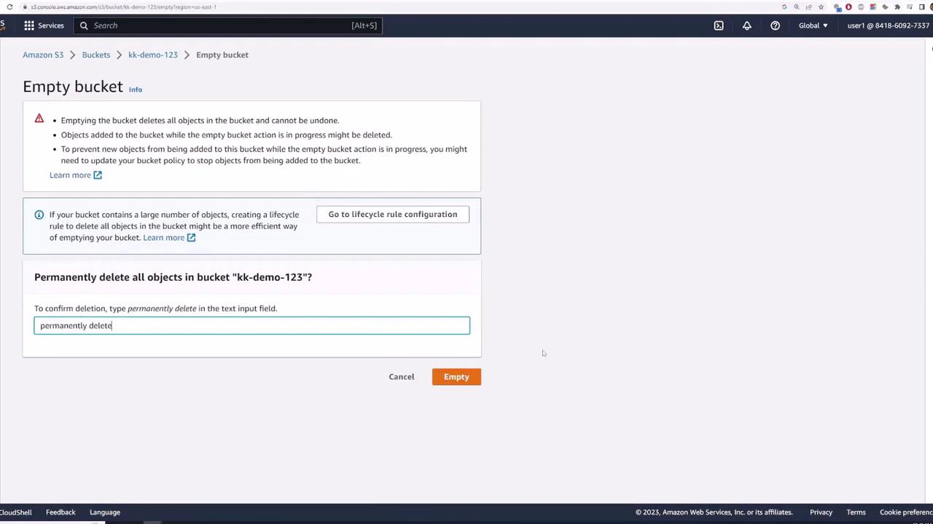Cancel the empty bucket action

tap(401, 376)
